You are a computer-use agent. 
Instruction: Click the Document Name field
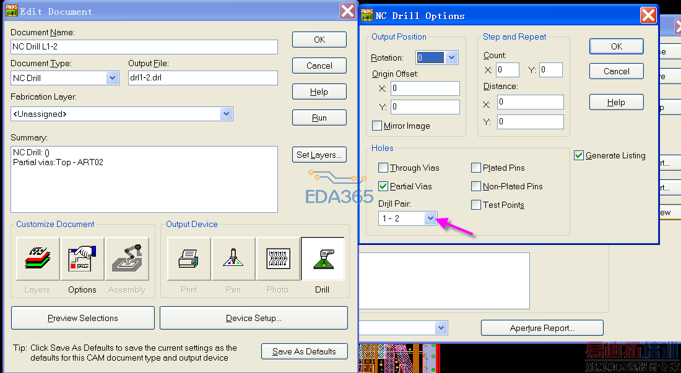click(x=144, y=47)
